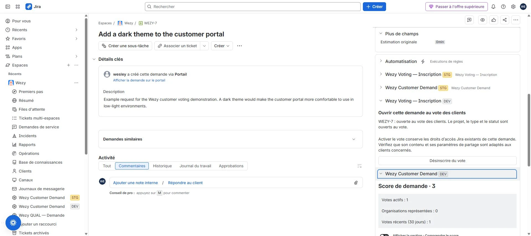The height and width of the screenshot is (236, 531).
Task: Open the Wezy space more options dots
Action: click(76, 83)
